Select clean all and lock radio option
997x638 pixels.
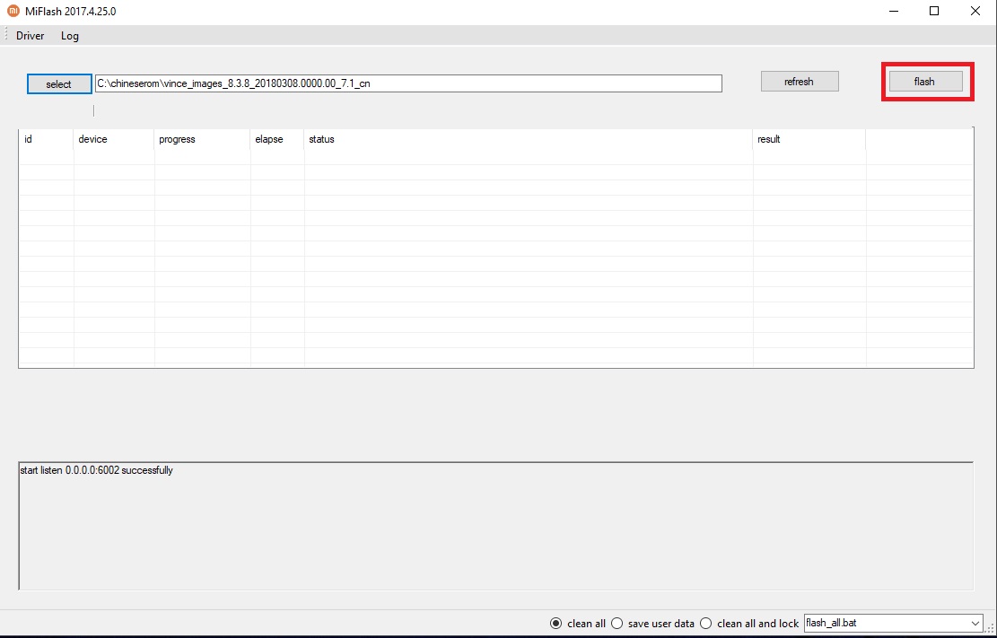click(749, 624)
